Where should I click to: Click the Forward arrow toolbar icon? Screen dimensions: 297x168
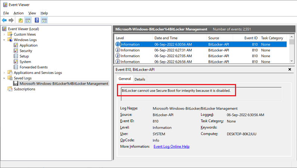(11, 20)
